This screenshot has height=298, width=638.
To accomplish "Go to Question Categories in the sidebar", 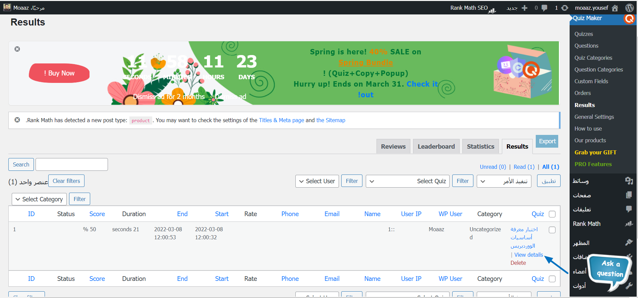I will (x=599, y=69).
